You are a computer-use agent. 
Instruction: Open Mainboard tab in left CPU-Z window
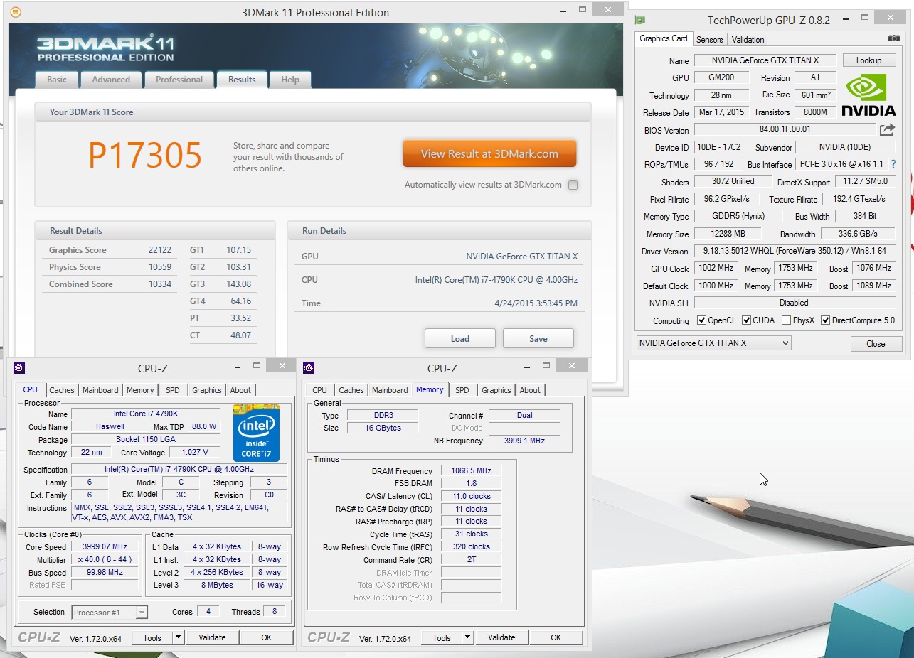click(100, 390)
